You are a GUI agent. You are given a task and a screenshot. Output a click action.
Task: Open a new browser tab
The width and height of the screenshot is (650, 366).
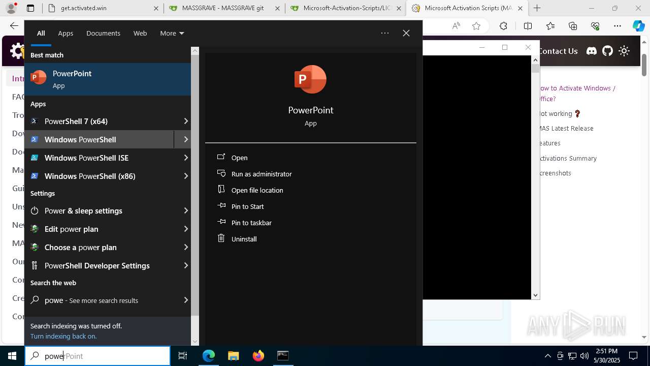(537, 8)
